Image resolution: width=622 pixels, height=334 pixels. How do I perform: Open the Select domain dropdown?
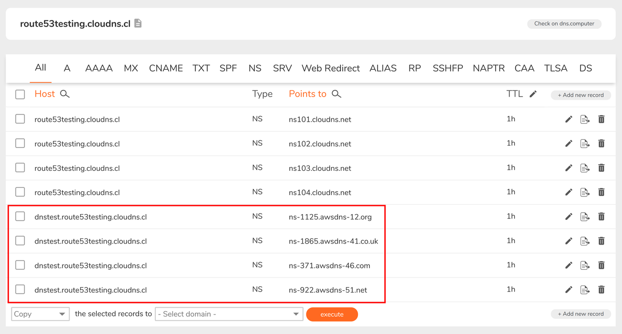(x=229, y=314)
